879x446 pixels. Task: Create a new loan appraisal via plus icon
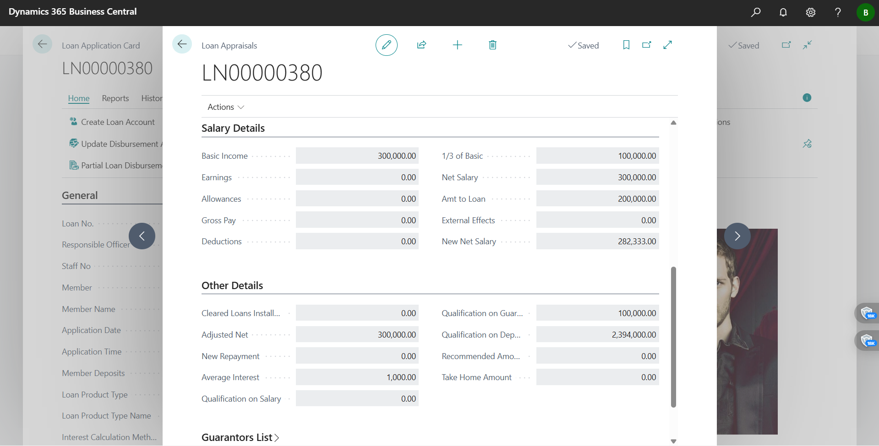click(458, 45)
